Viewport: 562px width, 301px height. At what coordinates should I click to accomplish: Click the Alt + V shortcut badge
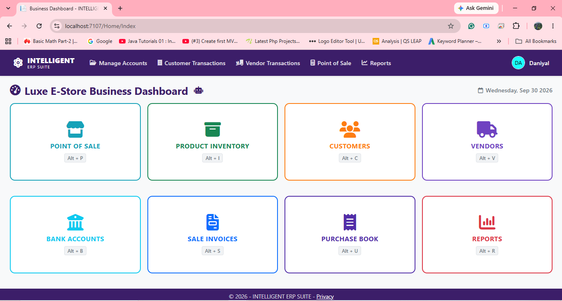487,158
